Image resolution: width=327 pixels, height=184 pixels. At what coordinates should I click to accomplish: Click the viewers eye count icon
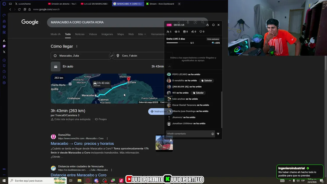177,32
